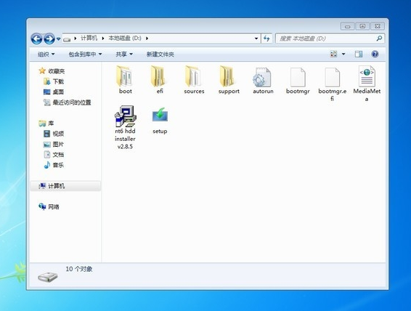This screenshot has width=411, height=311.
Task: Open the 组织 menu
Action: click(x=46, y=54)
